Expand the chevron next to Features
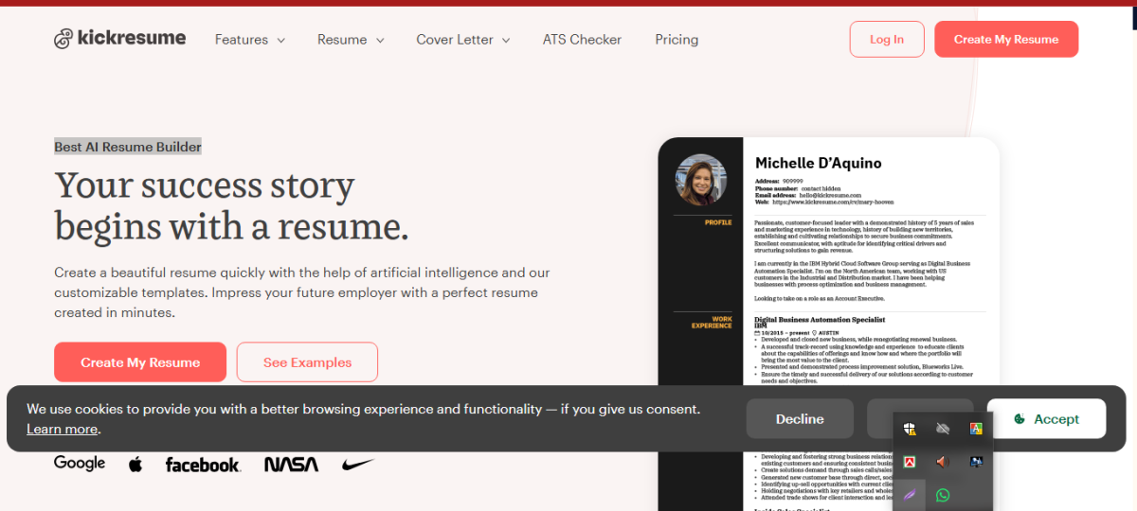 pyautogui.click(x=280, y=41)
